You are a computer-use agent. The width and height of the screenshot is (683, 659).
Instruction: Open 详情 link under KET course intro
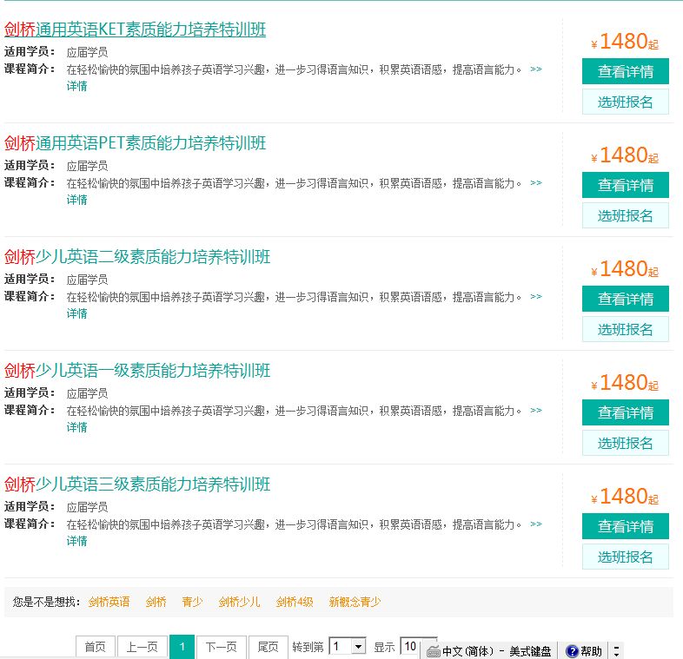point(76,86)
